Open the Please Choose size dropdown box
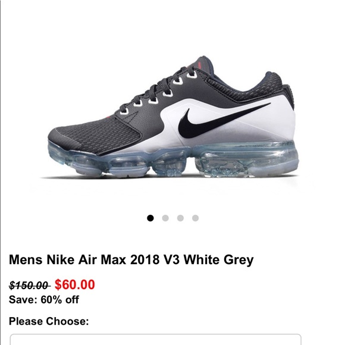This screenshot has width=345, height=345. [x=156, y=339]
